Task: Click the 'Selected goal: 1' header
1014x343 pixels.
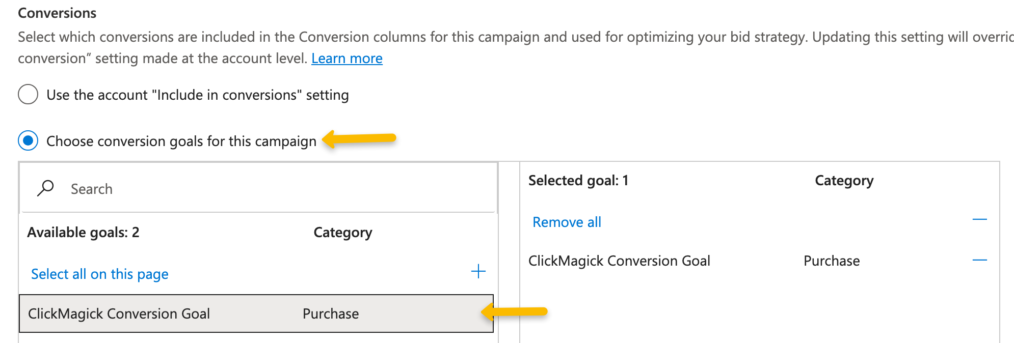Action: (x=578, y=180)
